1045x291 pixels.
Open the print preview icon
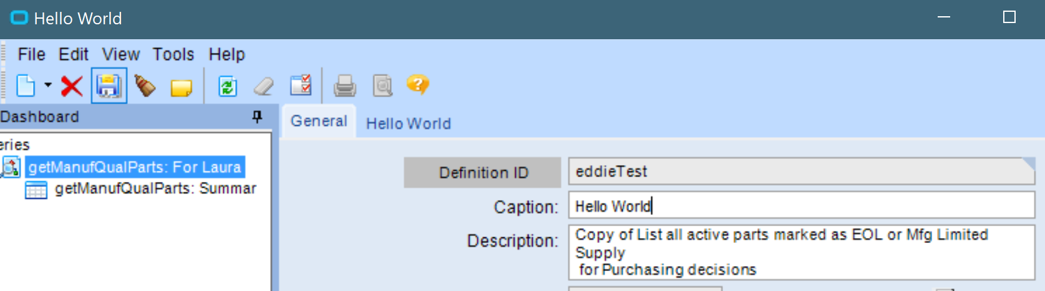point(382,85)
